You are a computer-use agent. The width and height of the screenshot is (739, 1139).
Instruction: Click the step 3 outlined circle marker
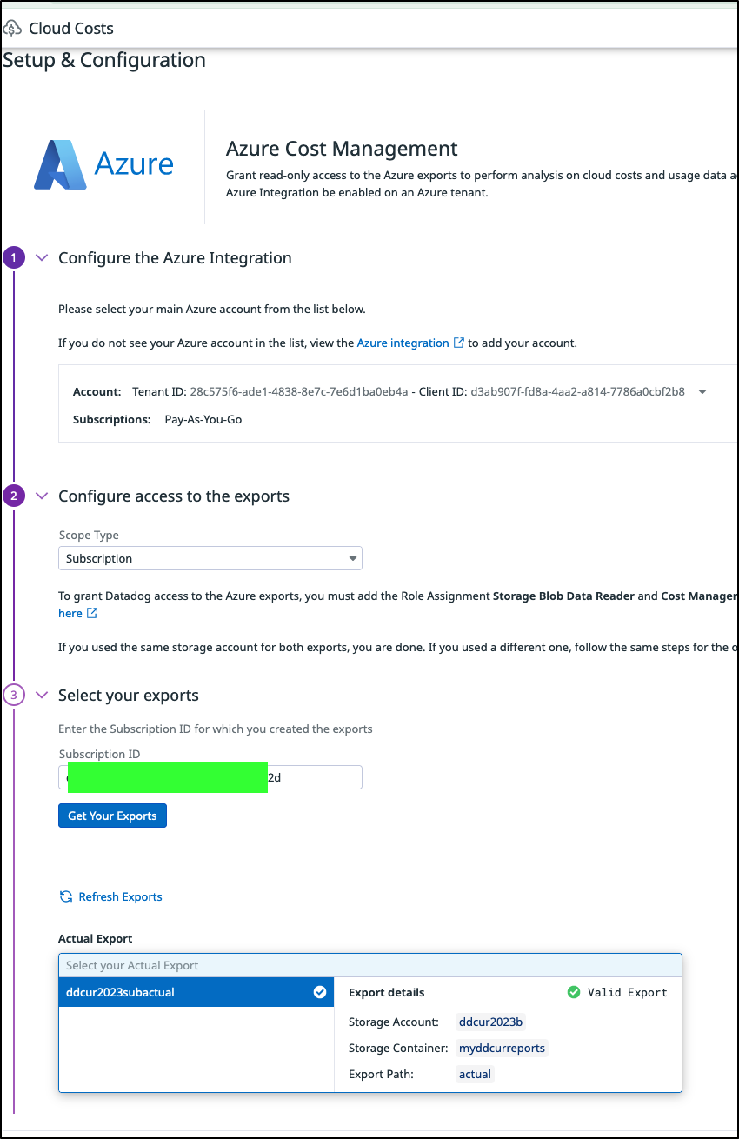point(13,695)
